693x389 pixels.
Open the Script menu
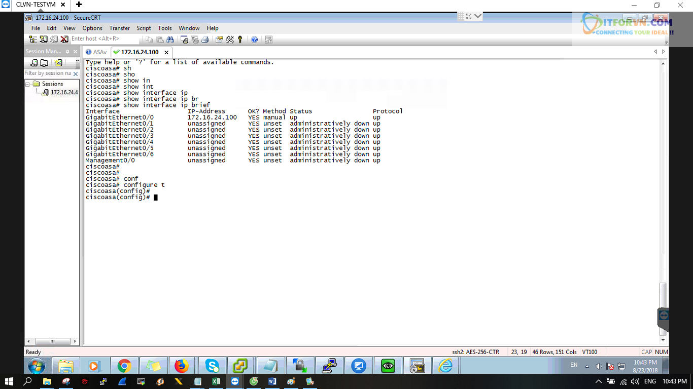pyautogui.click(x=144, y=28)
